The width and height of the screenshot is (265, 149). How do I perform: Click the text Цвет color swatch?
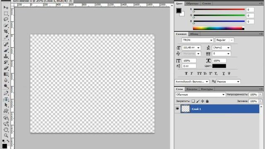tap(219, 66)
